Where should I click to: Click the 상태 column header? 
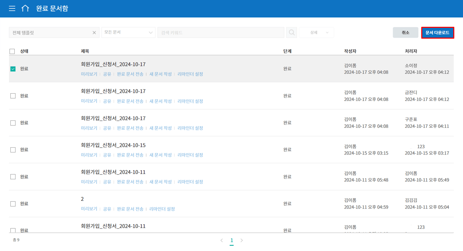click(x=24, y=51)
